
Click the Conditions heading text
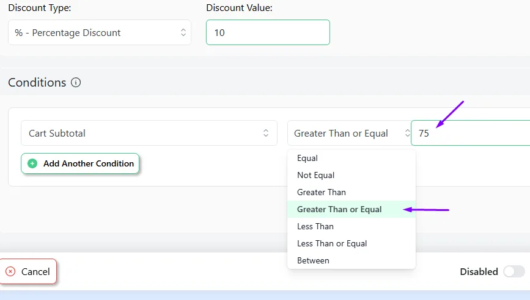[x=37, y=82]
